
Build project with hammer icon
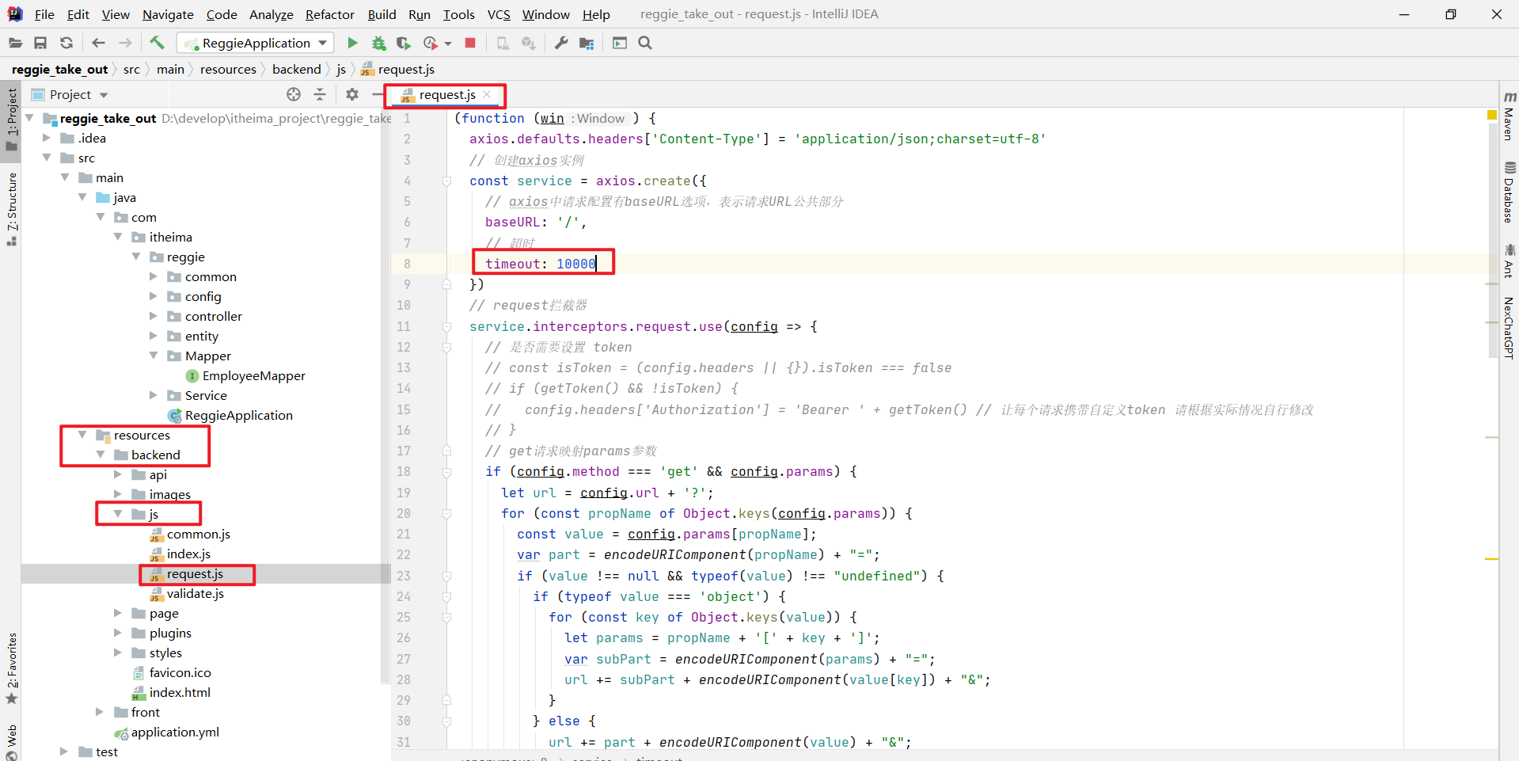tap(157, 43)
